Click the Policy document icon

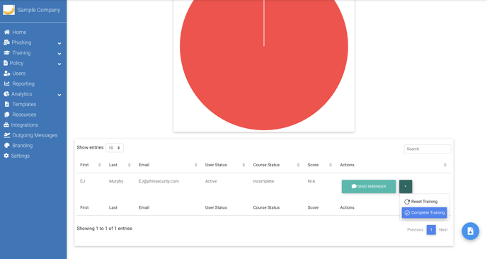(x=6, y=63)
